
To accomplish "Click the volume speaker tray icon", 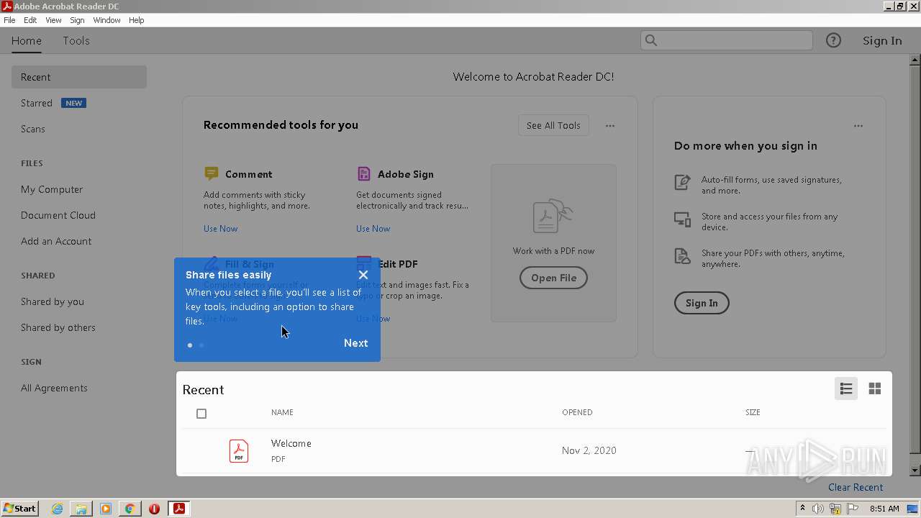I will (x=818, y=509).
